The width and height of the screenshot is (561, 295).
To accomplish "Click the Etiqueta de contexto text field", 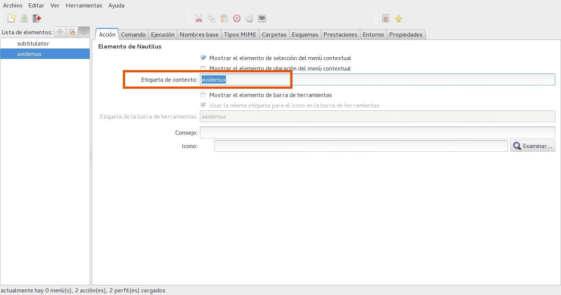I will 377,79.
